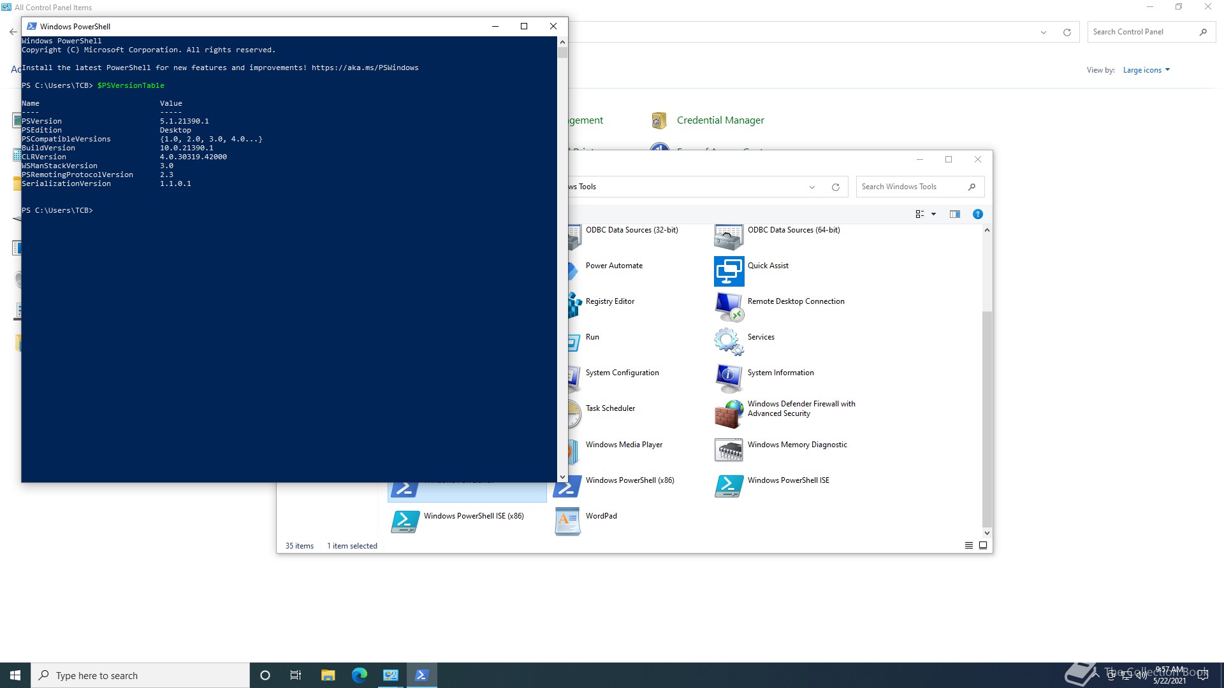Select Power Automate item
Screen dimensions: 1224x688
pos(614,266)
